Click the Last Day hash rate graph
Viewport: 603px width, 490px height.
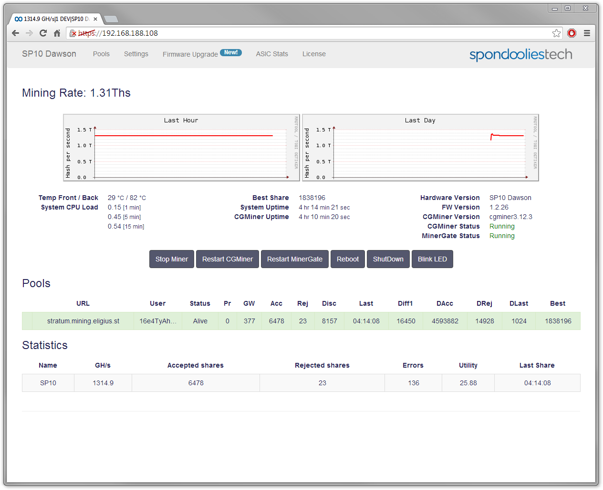tap(420, 148)
